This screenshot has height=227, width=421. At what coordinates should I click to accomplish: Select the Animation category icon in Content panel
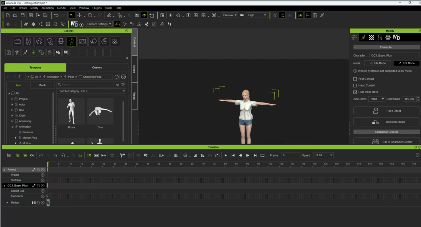point(72,41)
